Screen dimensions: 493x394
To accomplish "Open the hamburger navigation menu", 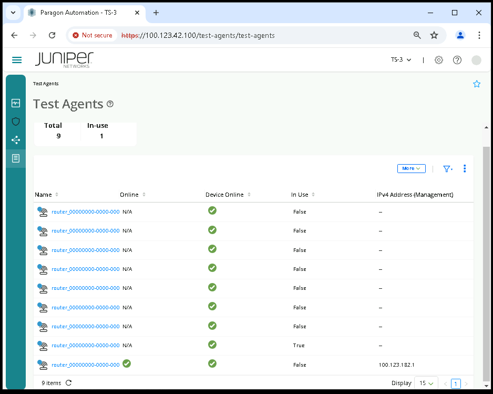I will point(17,60).
